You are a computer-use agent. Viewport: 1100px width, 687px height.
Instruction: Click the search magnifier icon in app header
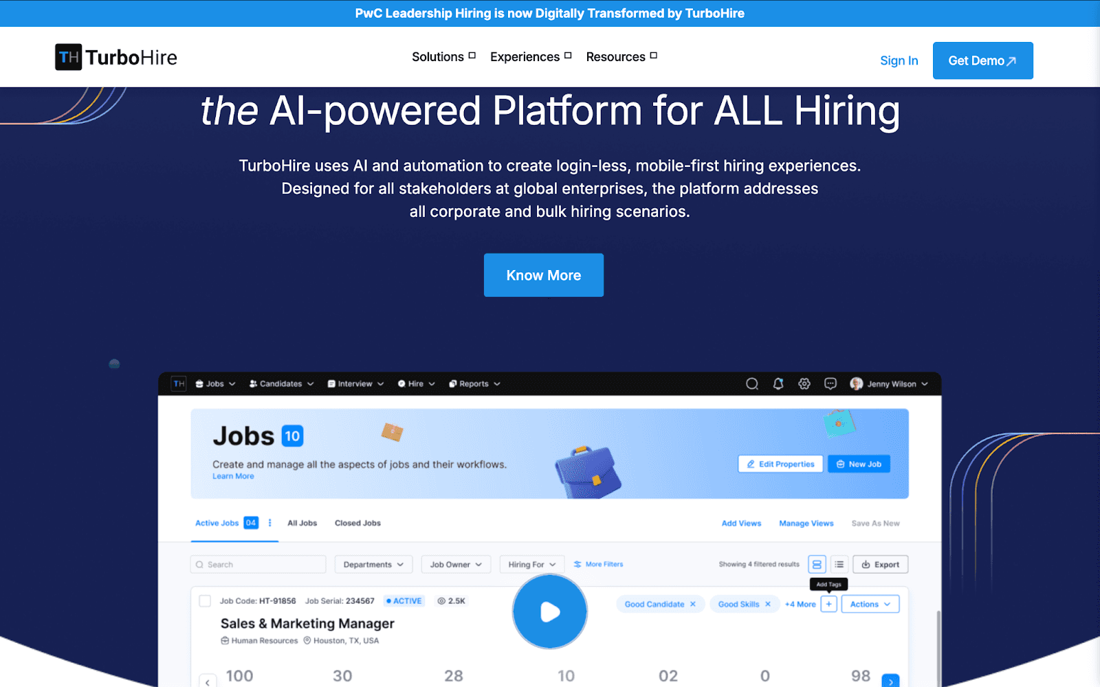click(x=752, y=384)
